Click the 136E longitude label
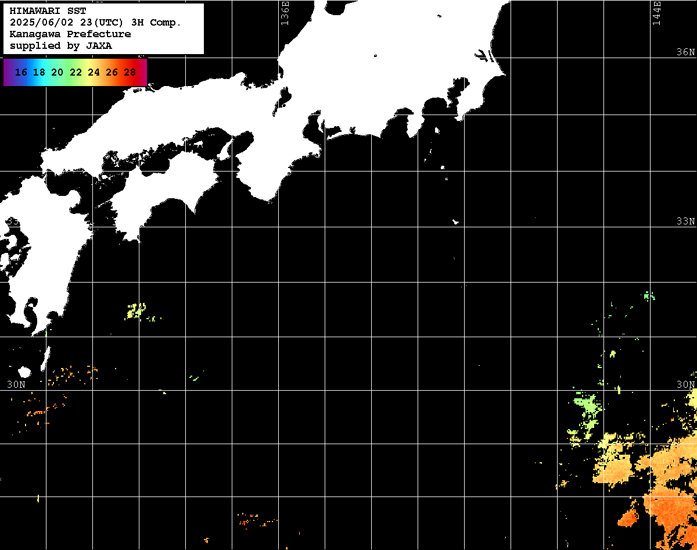This screenshot has height=550, width=697. tap(284, 13)
